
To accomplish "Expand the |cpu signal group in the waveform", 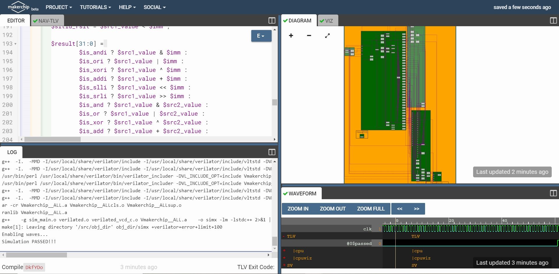I will coord(284,251).
